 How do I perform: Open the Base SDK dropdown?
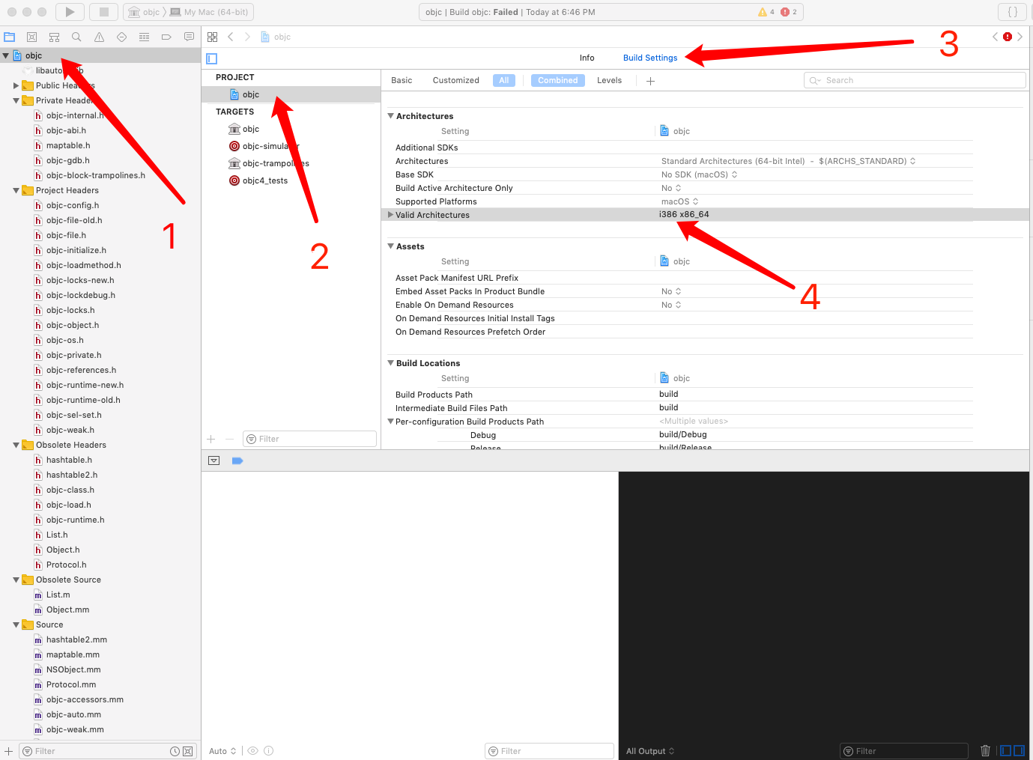click(x=699, y=174)
